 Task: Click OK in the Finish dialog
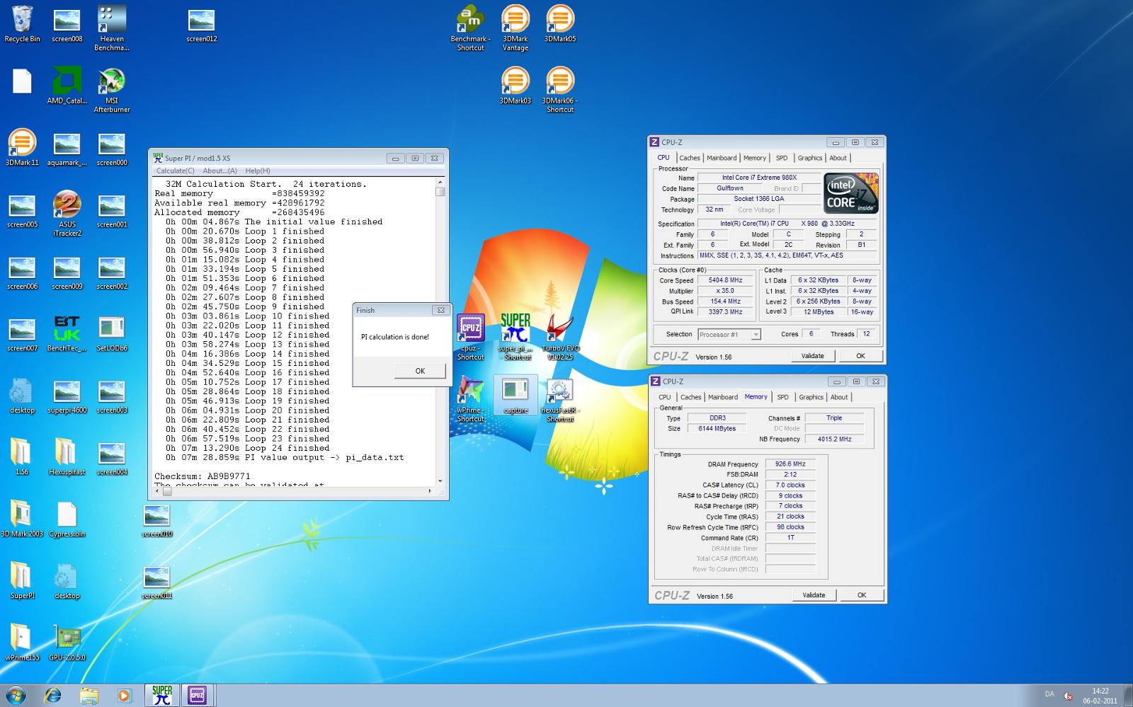(420, 371)
